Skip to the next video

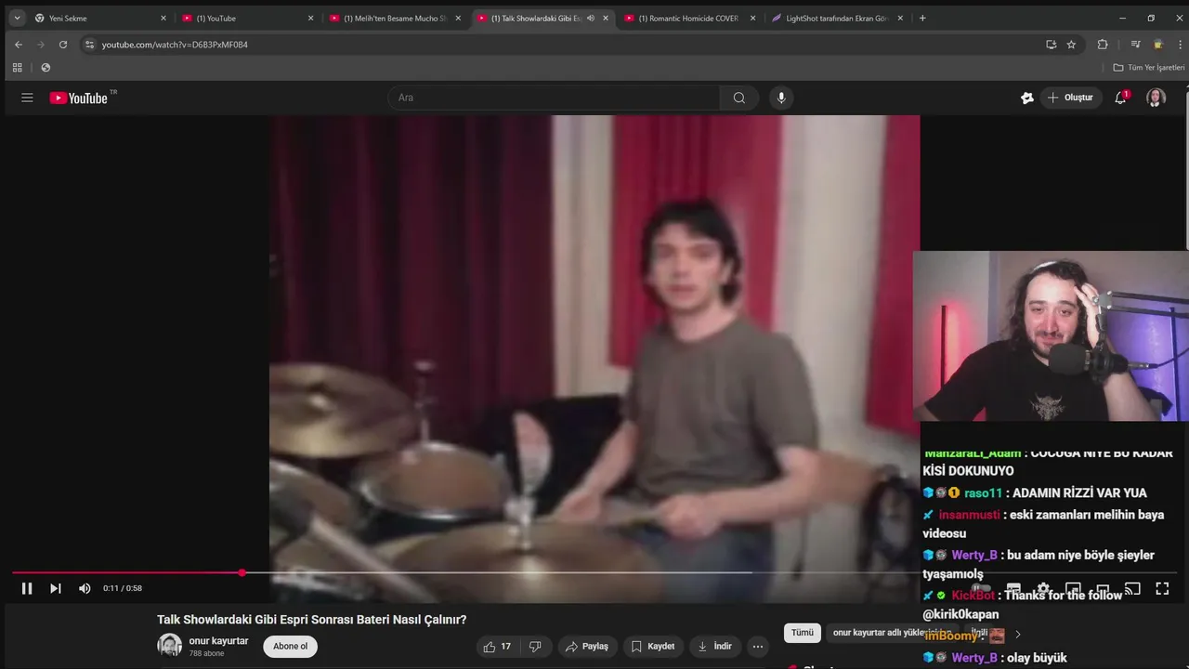[x=56, y=588]
